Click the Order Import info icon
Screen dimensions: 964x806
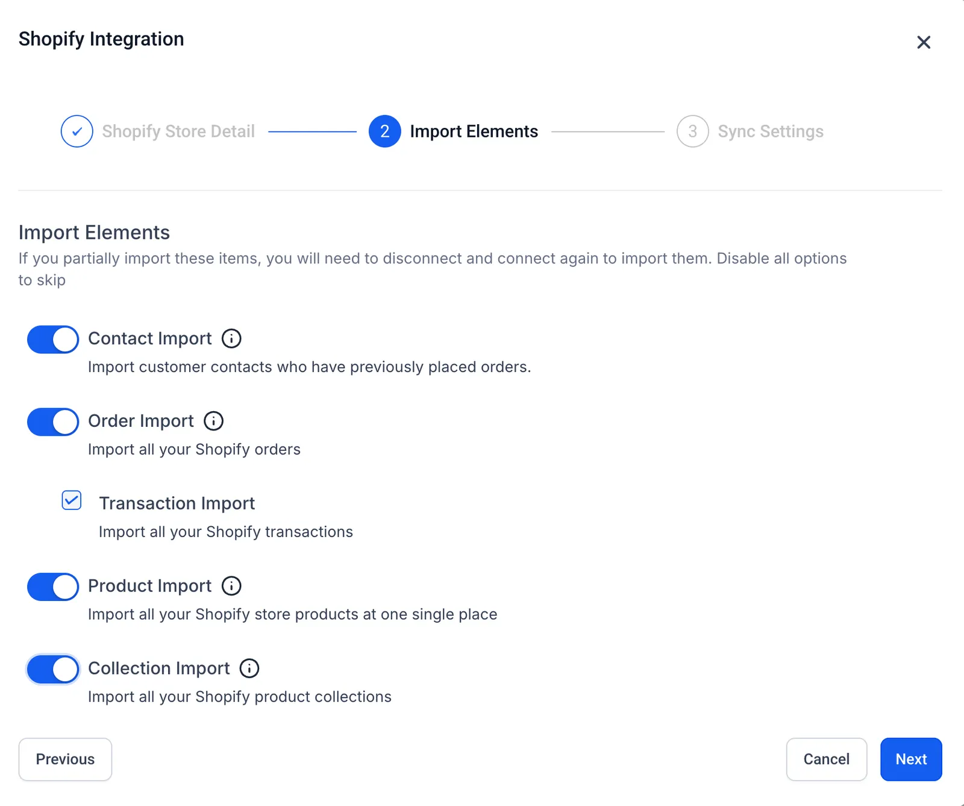coord(213,421)
